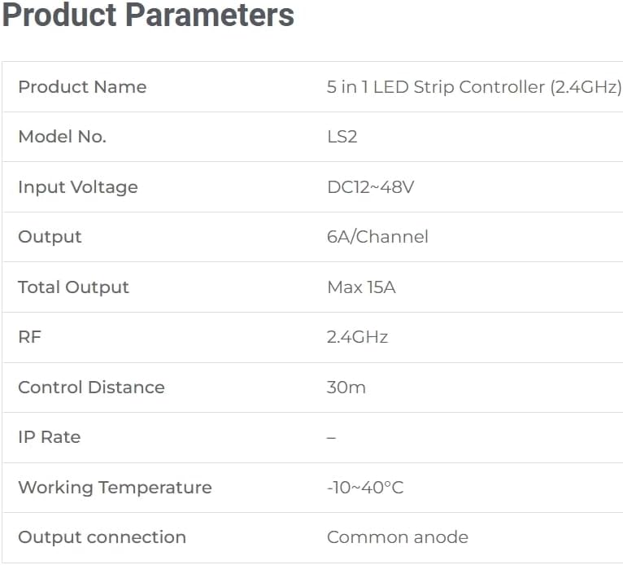Select the 5 in 1 LED Strip Controller text
This screenshot has height=565, width=623.
pyautogui.click(x=473, y=87)
